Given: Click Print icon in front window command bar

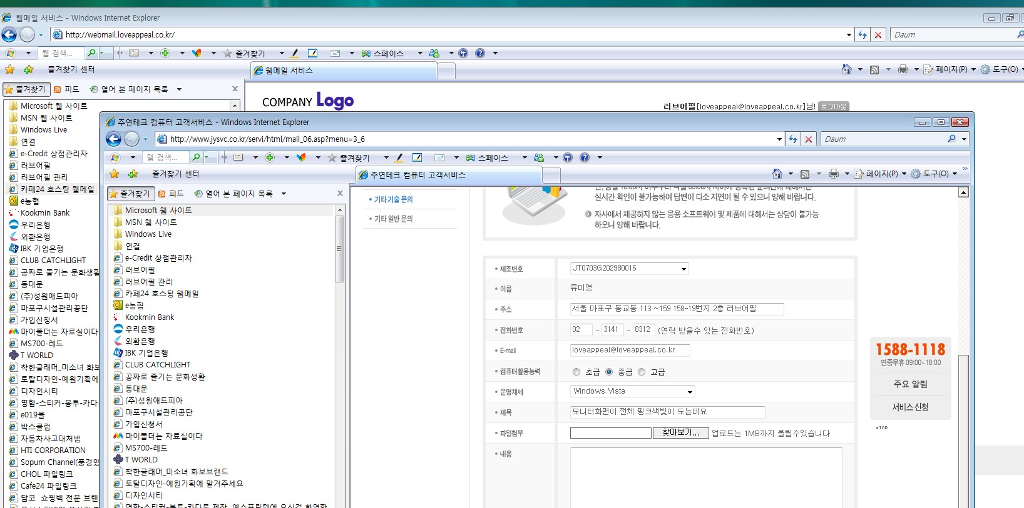Looking at the screenshot, I should tap(833, 174).
